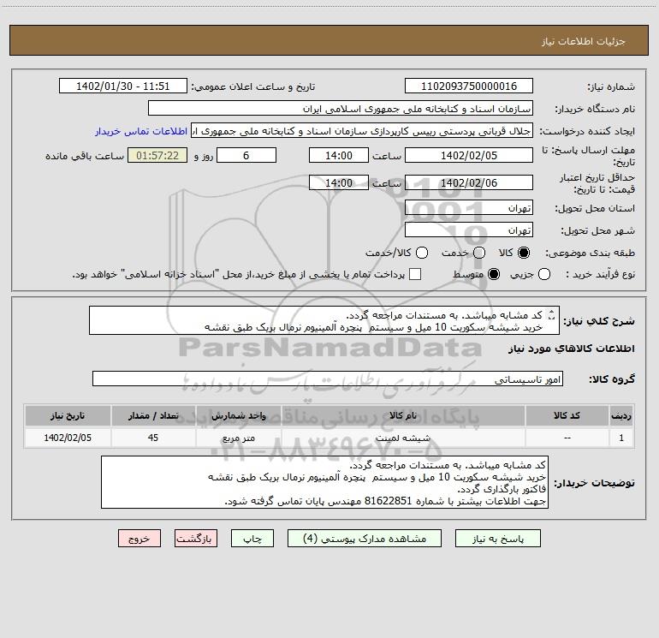Viewport: 659px width, 638px height.
Task: Open اطلاعات تماس خریدار link
Action: coord(141,131)
